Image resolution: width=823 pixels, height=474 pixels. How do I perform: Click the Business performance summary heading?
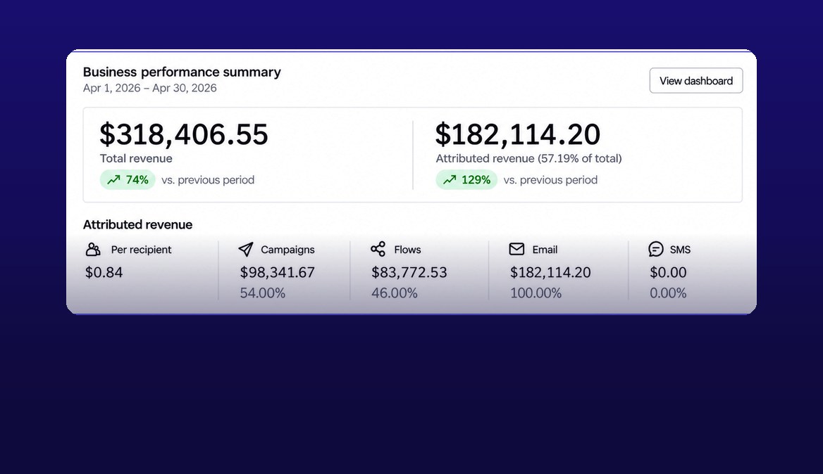182,72
